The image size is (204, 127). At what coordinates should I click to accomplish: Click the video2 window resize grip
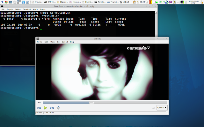[168, 113]
